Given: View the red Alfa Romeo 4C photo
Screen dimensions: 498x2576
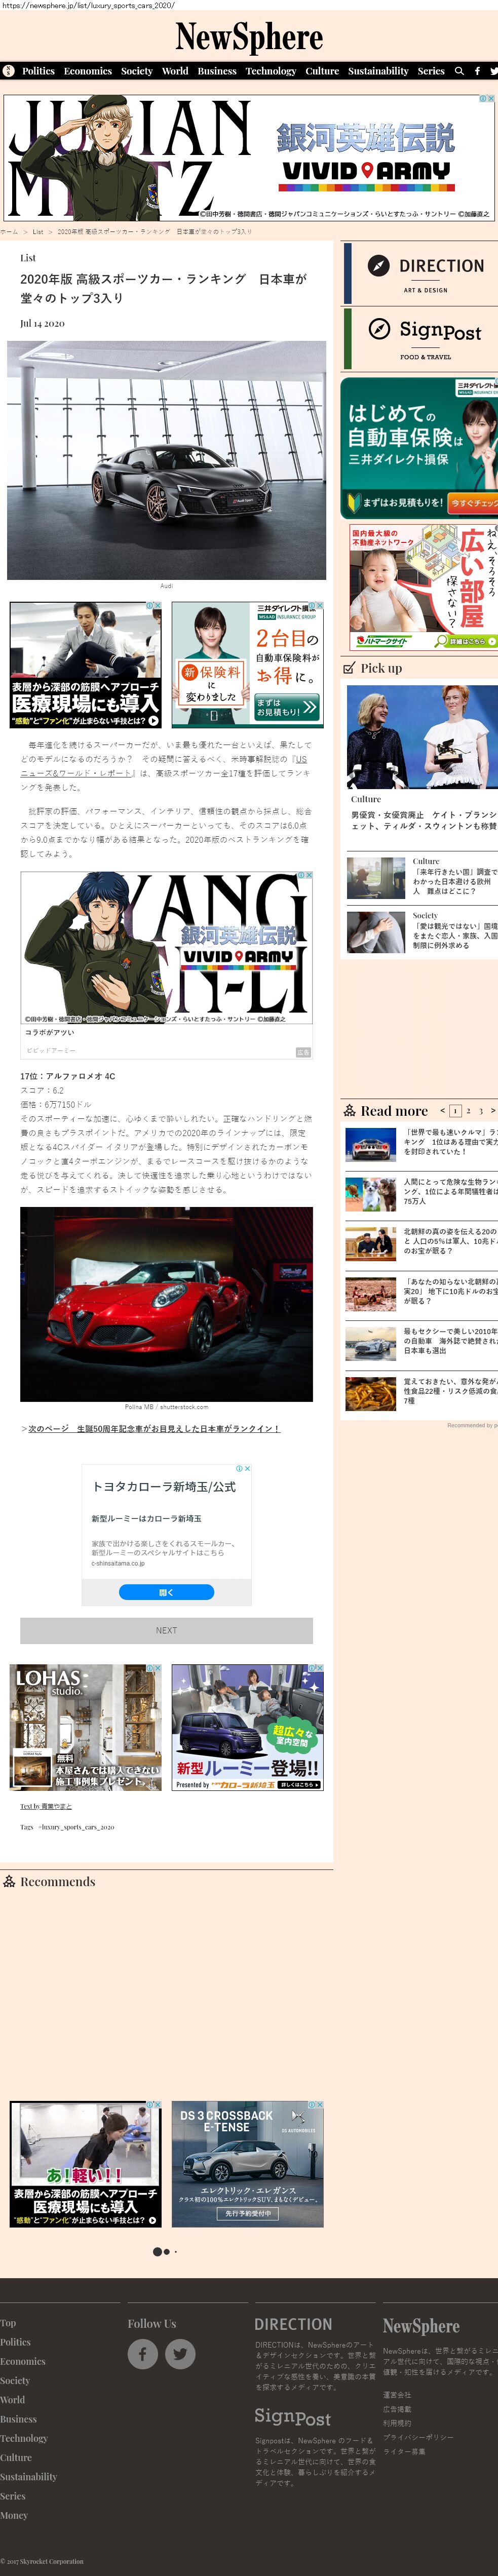Looking at the screenshot, I should [166, 1304].
